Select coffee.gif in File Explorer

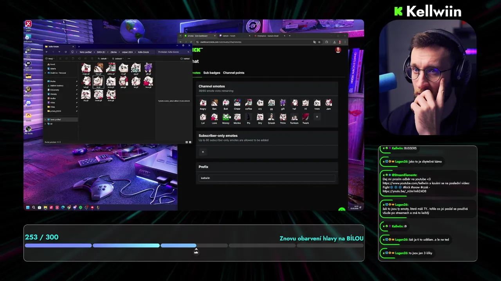click(x=111, y=69)
